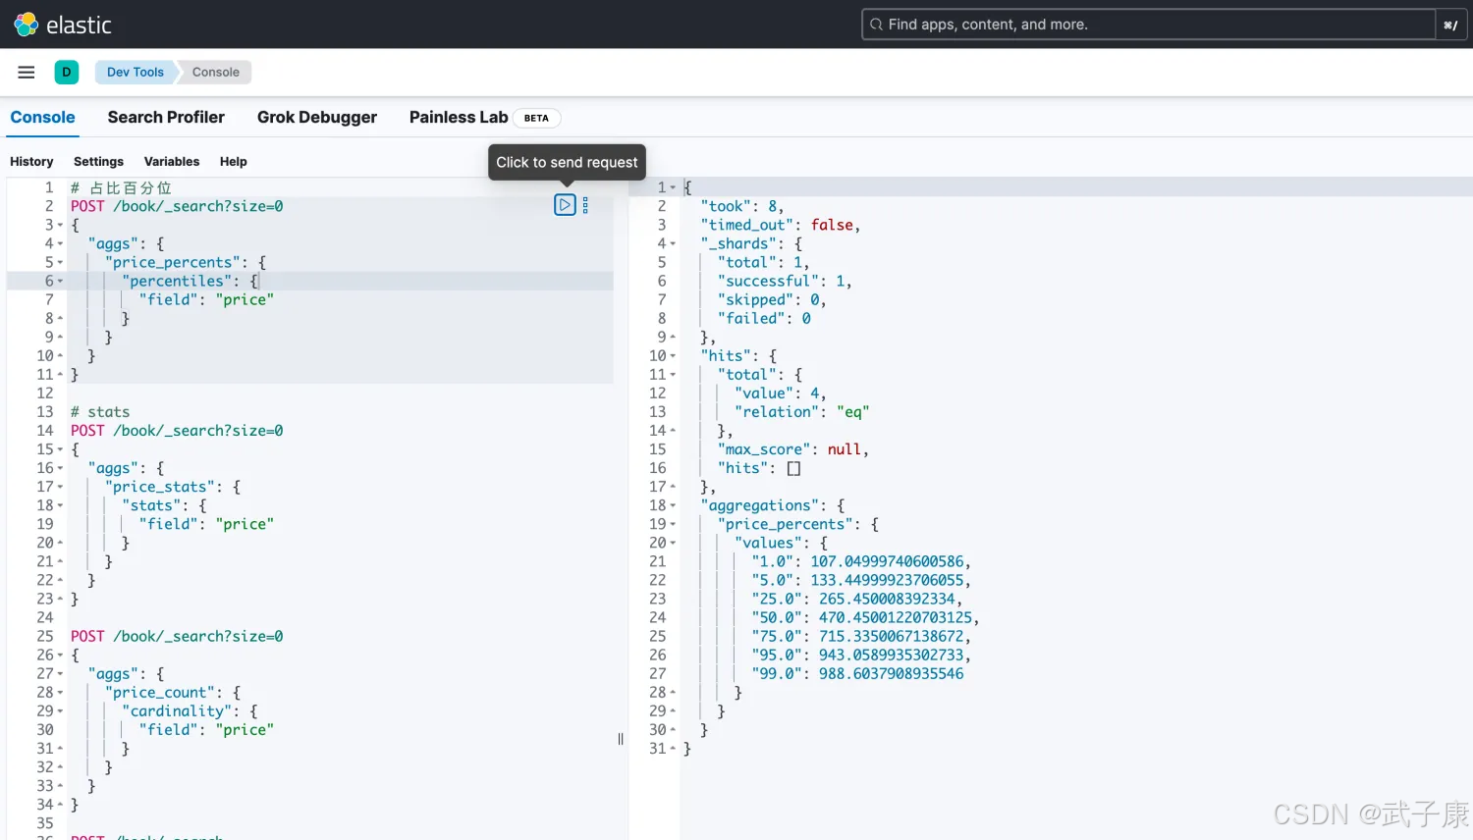Click the BETA badge next to Painless Lab
The width and height of the screenshot is (1473, 840).
[x=536, y=118]
